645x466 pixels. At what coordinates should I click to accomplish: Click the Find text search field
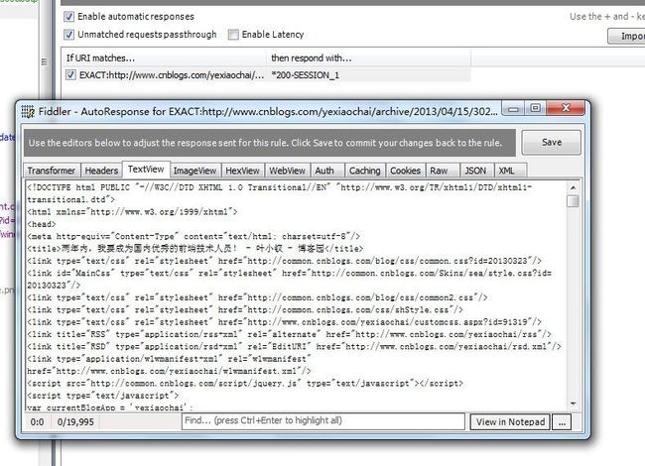[323, 421]
